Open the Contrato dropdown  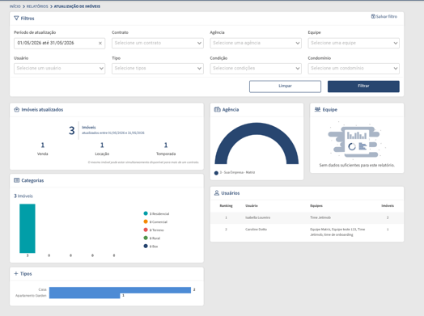pos(158,43)
